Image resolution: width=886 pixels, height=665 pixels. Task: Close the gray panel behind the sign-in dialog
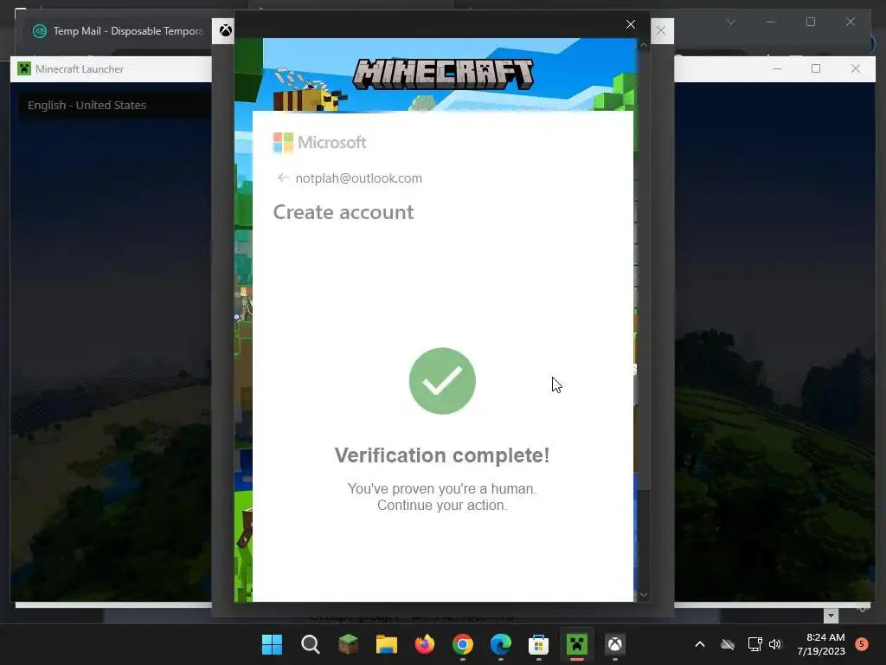660,30
